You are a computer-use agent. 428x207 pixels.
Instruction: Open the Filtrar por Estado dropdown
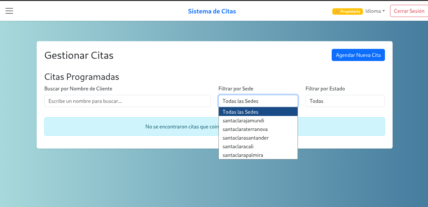[x=345, y=101]
